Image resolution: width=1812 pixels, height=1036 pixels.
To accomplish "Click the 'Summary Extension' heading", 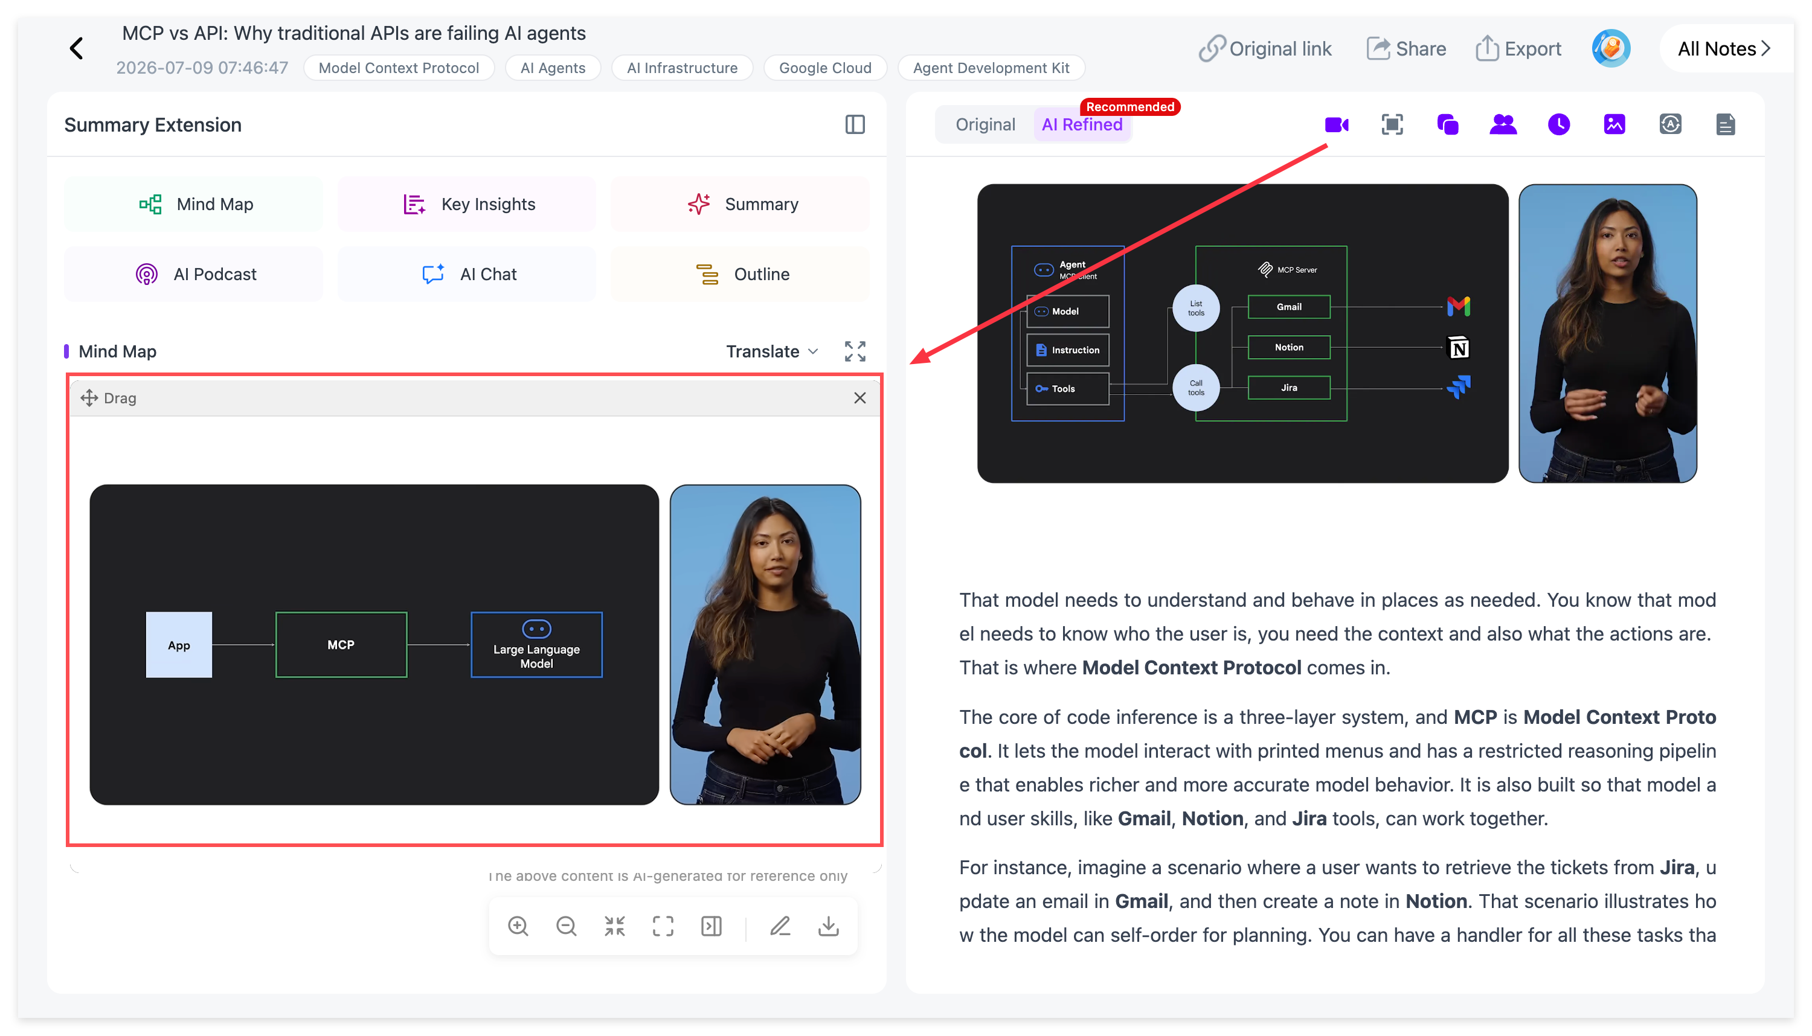I will [x=153, y=124].
